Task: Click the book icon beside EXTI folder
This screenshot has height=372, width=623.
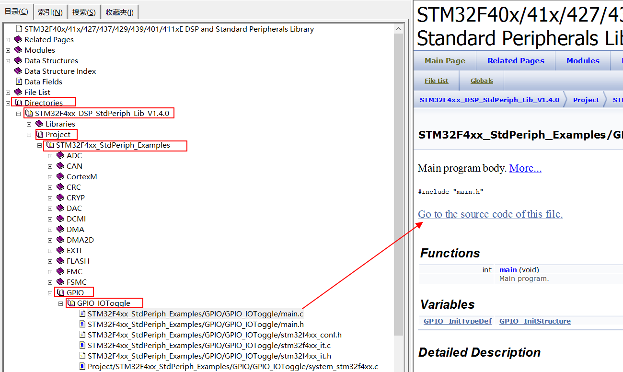Action: (60, 250)
